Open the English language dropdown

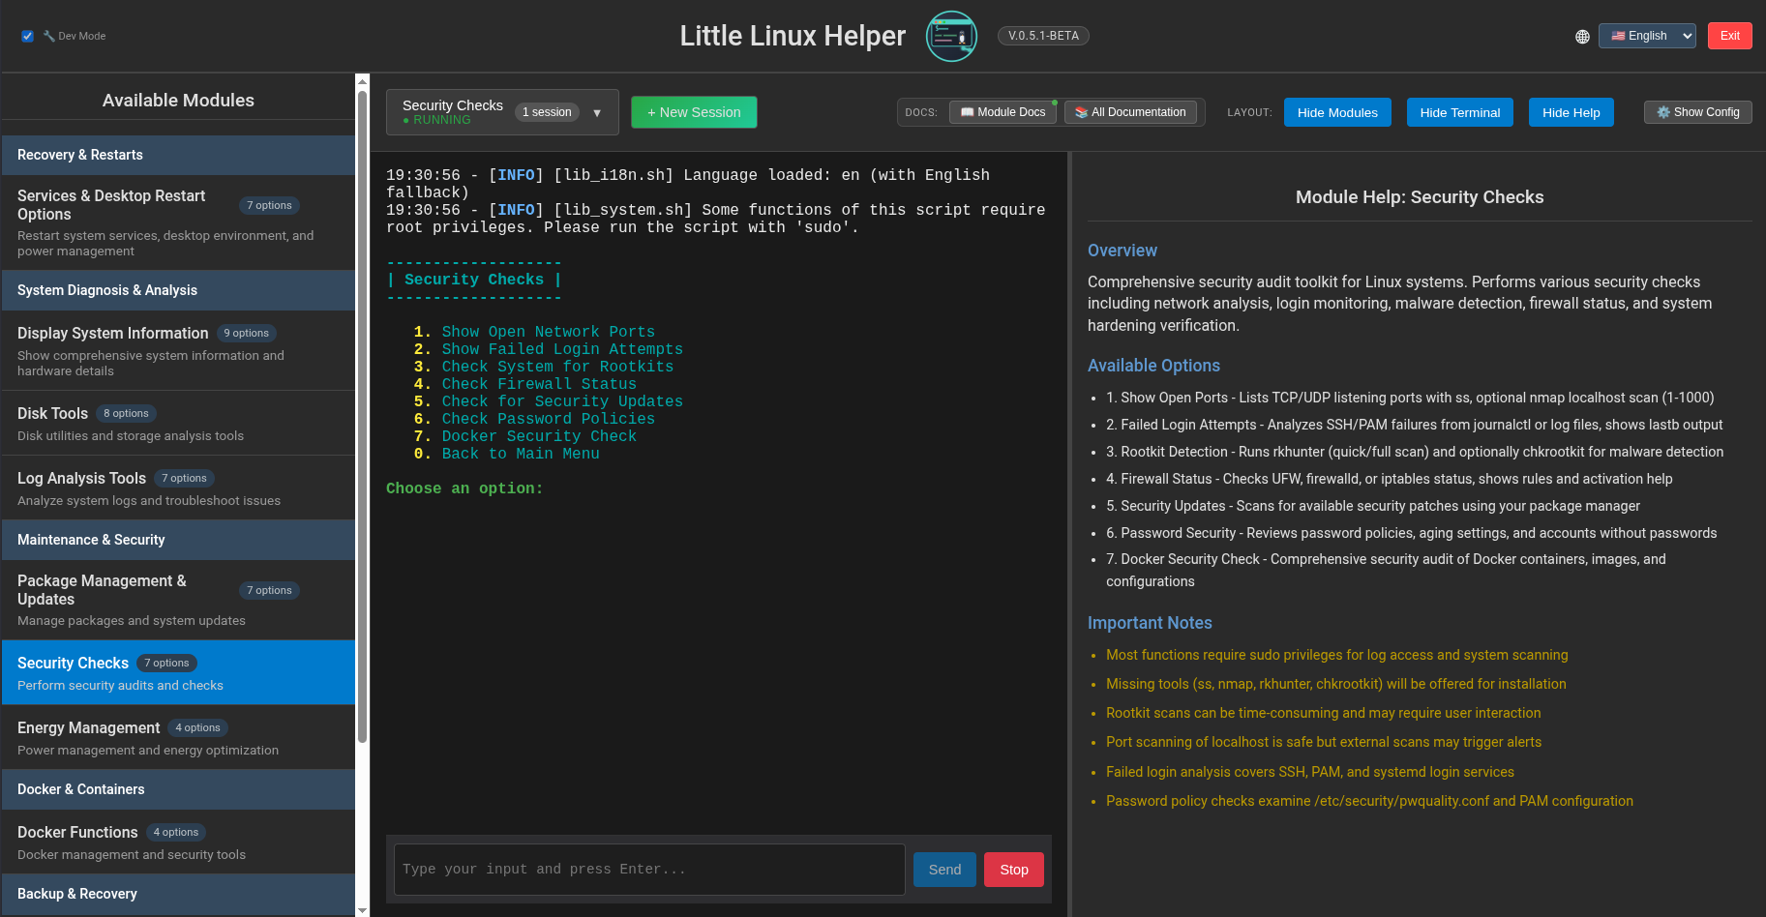(1647, 36)
